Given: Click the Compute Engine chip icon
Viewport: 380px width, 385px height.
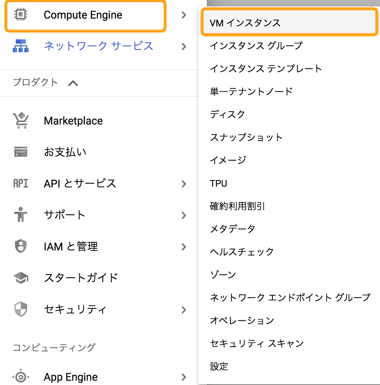Looking at the screenshot, I should tap(20, 15).
